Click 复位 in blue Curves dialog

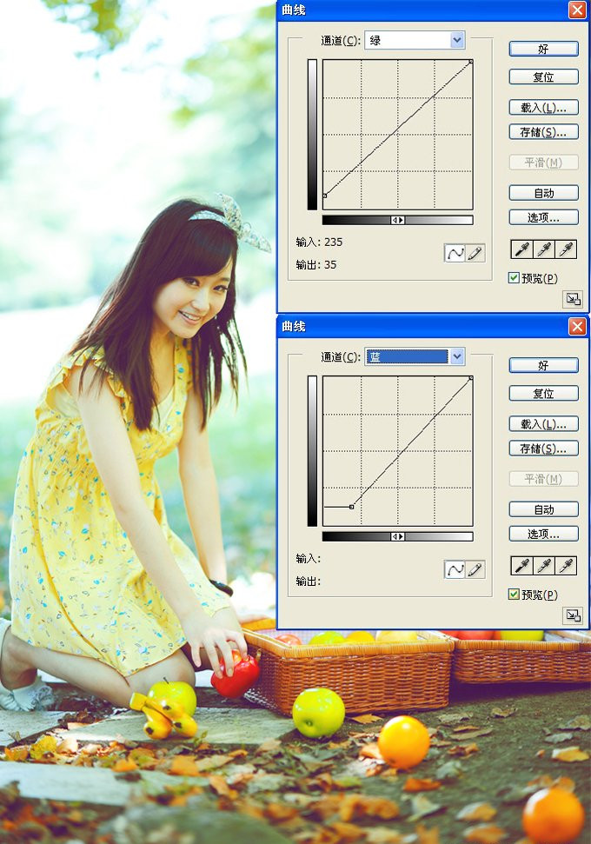pyautogui.click(x=544, y=394)
